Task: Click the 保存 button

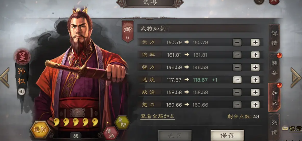Action: tap(227, 135)
